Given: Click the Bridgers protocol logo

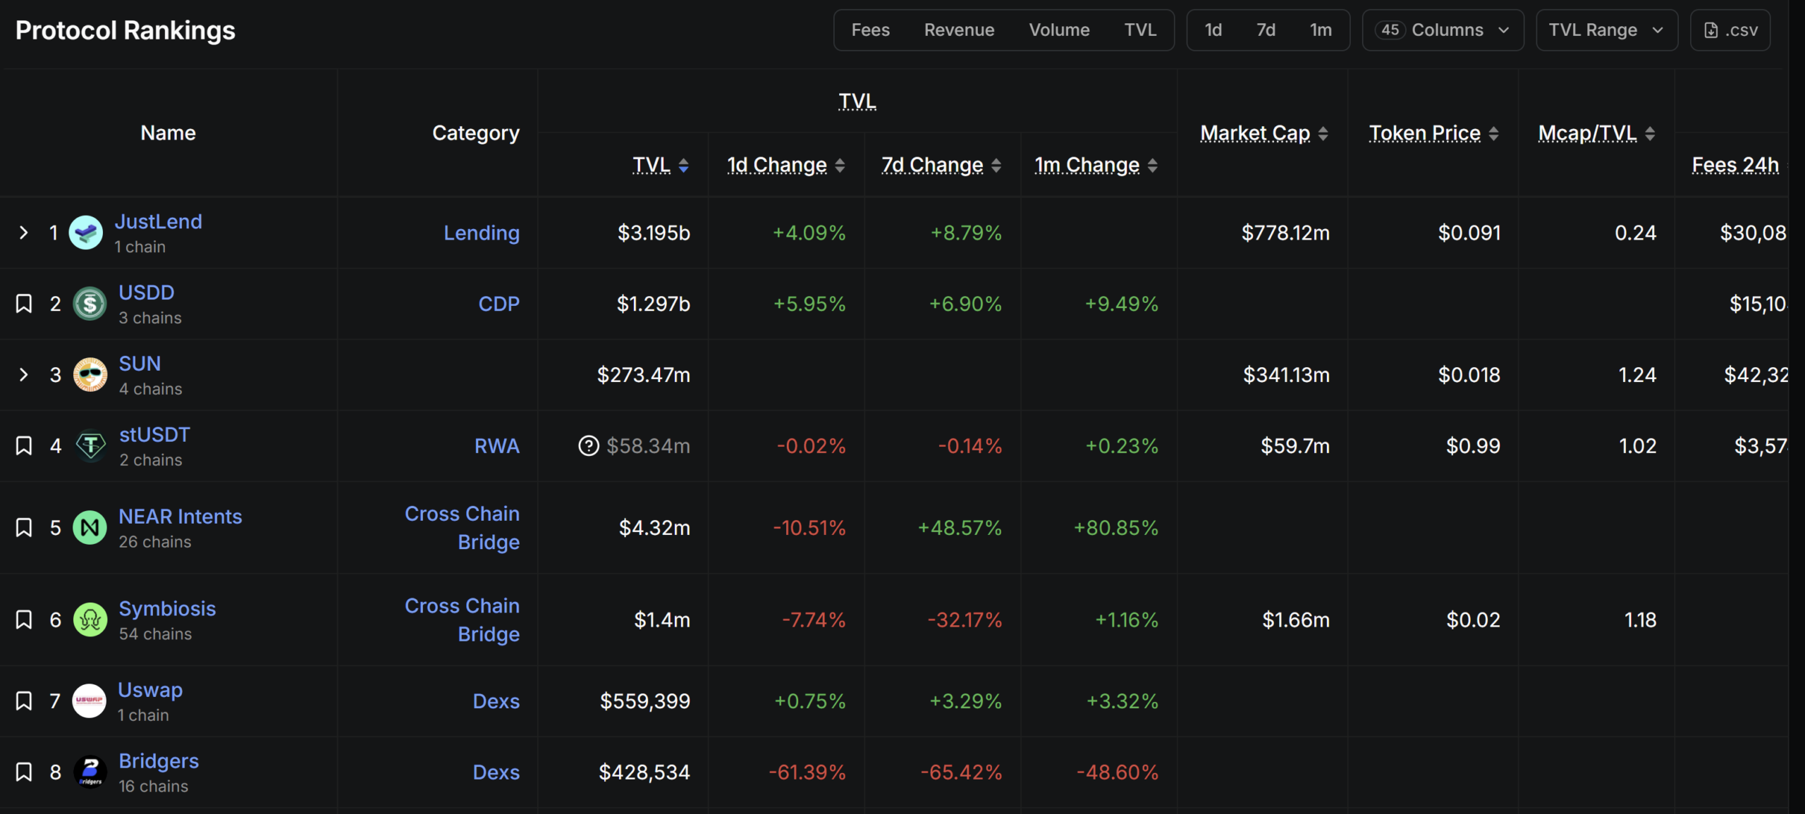Looking at the screenshot, I should pyautogui.click(x=90, y=772).
